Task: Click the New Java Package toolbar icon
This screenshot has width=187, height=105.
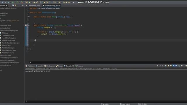Action: [x=27, y=2]
